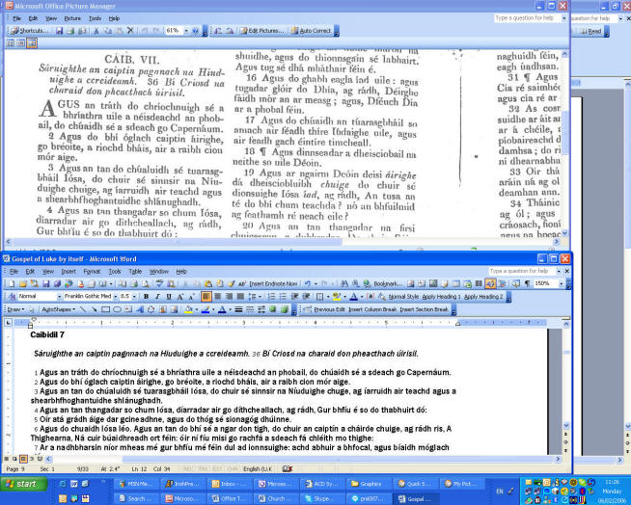Click New Blank Document icon in Word

tap(12, 284)
